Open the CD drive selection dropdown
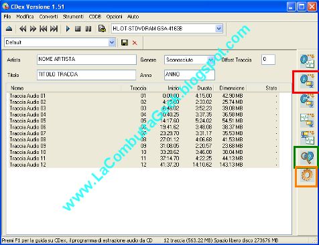 218,29
